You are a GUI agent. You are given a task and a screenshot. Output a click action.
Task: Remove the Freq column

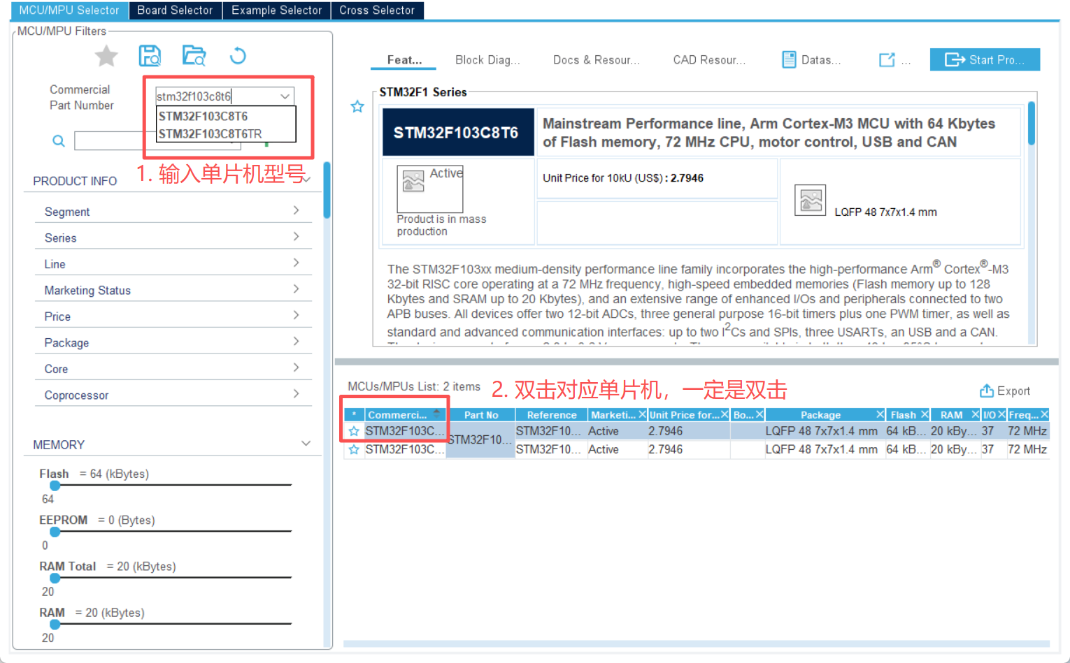[1044, 414]
